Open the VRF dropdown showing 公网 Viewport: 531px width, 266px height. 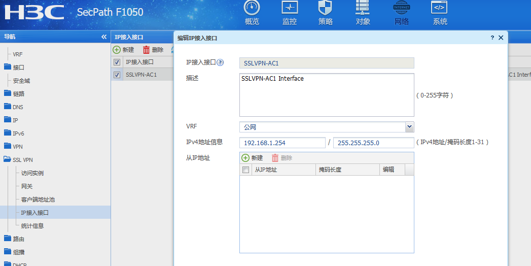pyautogui.click(x=409, y=127)
